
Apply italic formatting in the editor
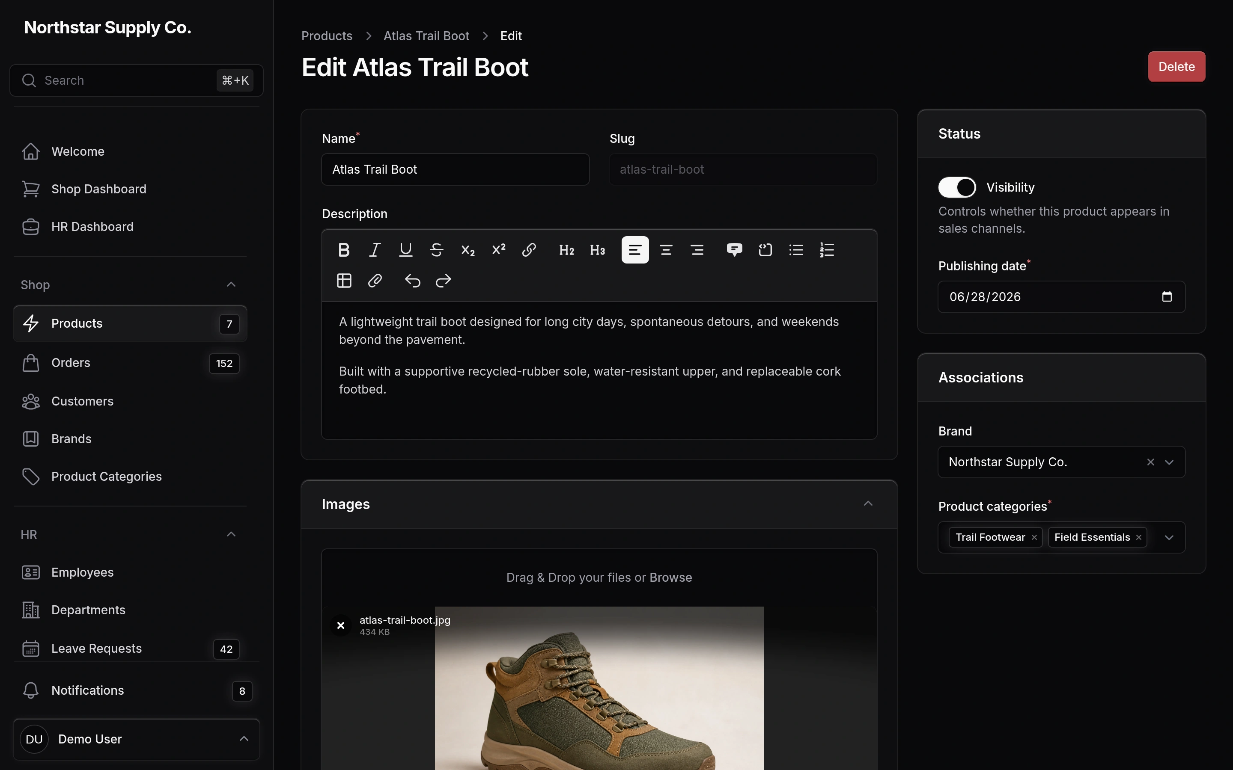click(375, 249)
